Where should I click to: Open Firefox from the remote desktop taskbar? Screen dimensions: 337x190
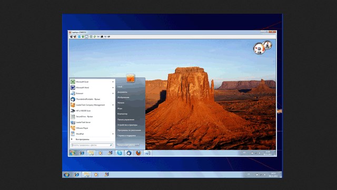coord(138,153)
